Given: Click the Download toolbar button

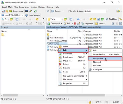Looking at the screenshot, I should 54,24.
